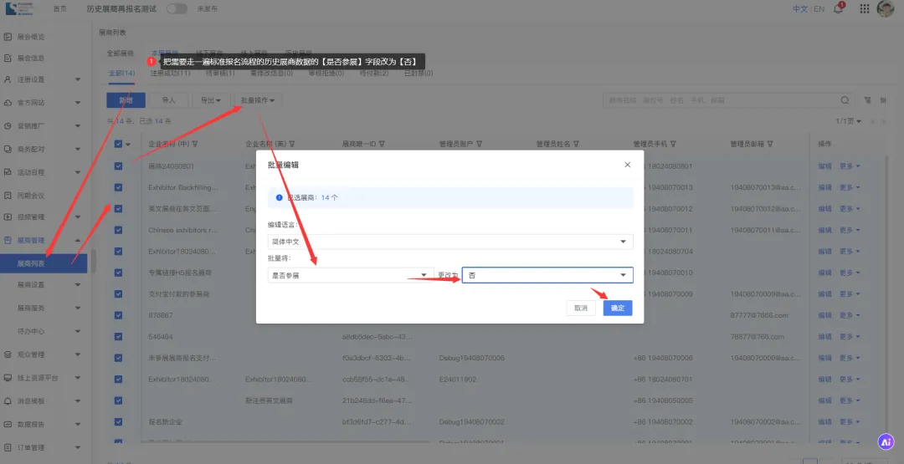Viewport: 904px width, 464px height.
Task: Toggle the 未发布 publish switch
Action: click(x=177, y=9)
